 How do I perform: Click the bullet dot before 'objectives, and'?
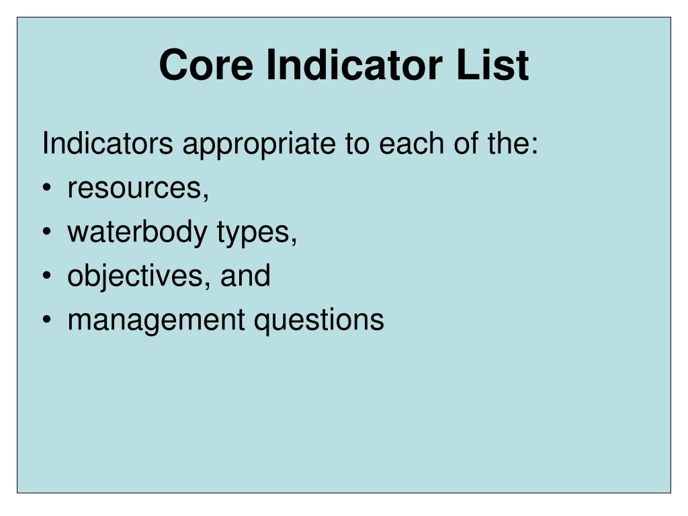click(47, 275)
